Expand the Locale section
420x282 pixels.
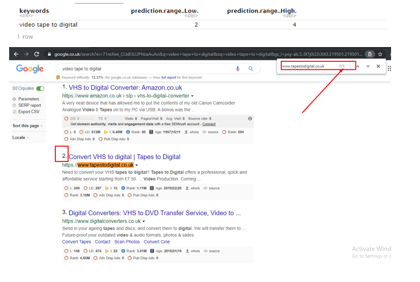(21, 138)
